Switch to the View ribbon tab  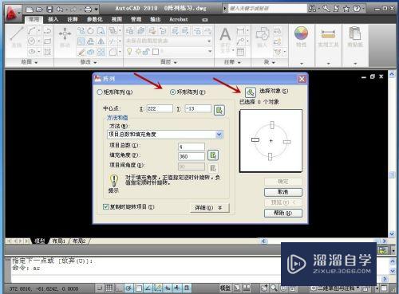[117, 19]
